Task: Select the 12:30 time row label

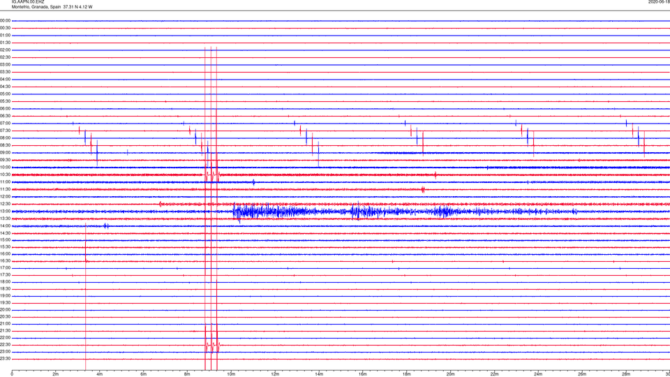Action: (6, 204)
